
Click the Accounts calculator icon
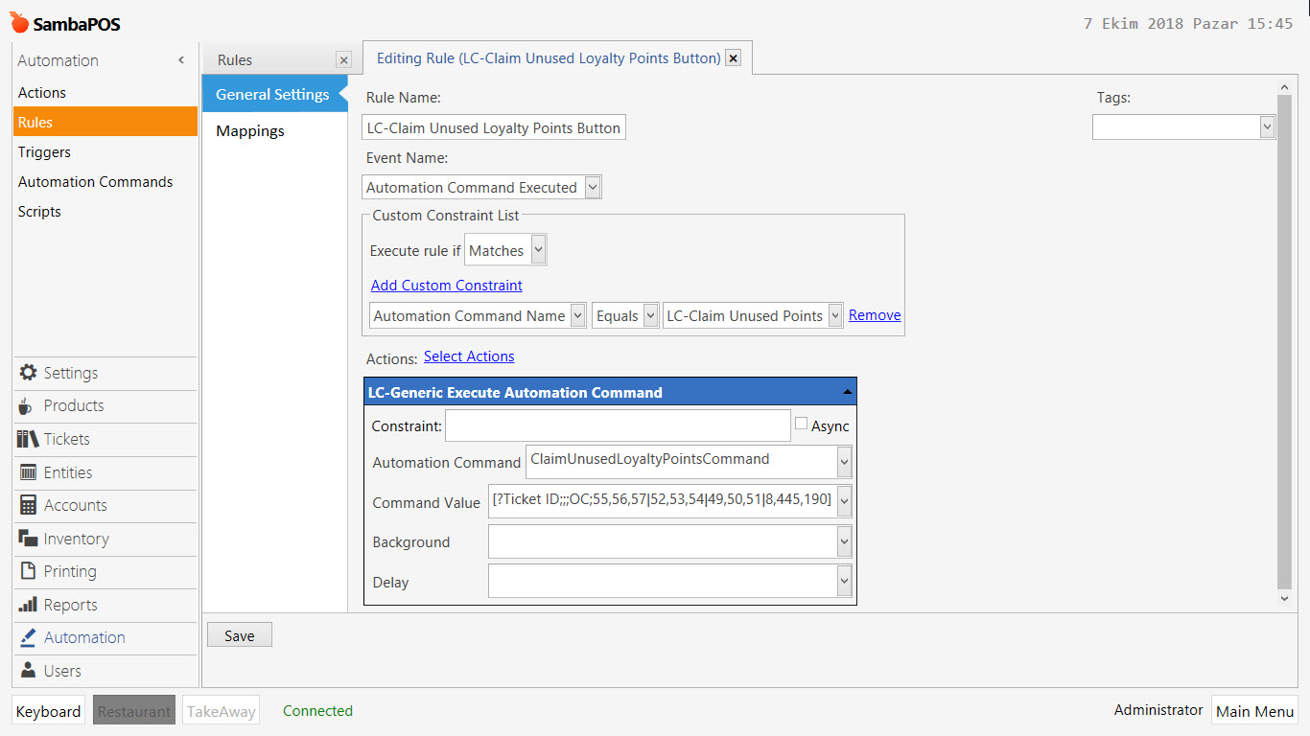pyautogui.click(x=28, y=505)
